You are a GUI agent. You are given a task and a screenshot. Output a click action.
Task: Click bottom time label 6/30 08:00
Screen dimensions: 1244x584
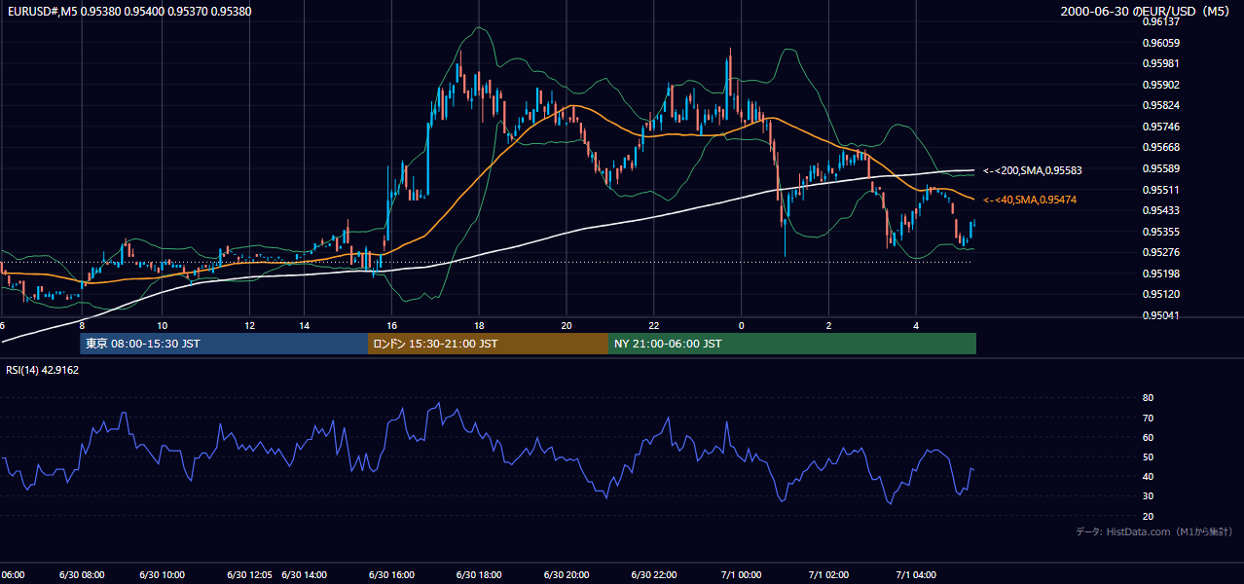point(82,575)
